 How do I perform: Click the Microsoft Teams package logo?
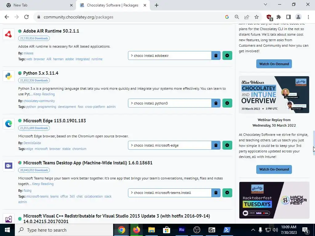click(8, 166)
